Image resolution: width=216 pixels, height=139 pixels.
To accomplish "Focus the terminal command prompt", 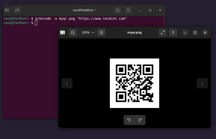I will click(x=36, y=23).
